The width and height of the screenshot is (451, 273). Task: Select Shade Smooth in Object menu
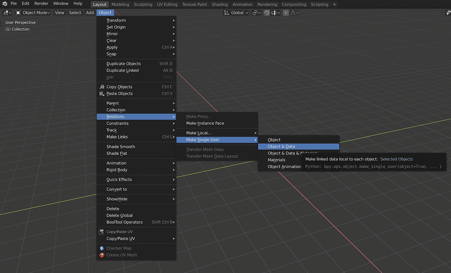click(136, 147)
